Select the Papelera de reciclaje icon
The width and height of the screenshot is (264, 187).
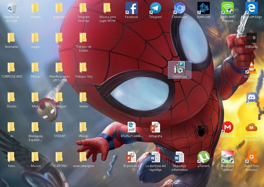click(12, 8)
